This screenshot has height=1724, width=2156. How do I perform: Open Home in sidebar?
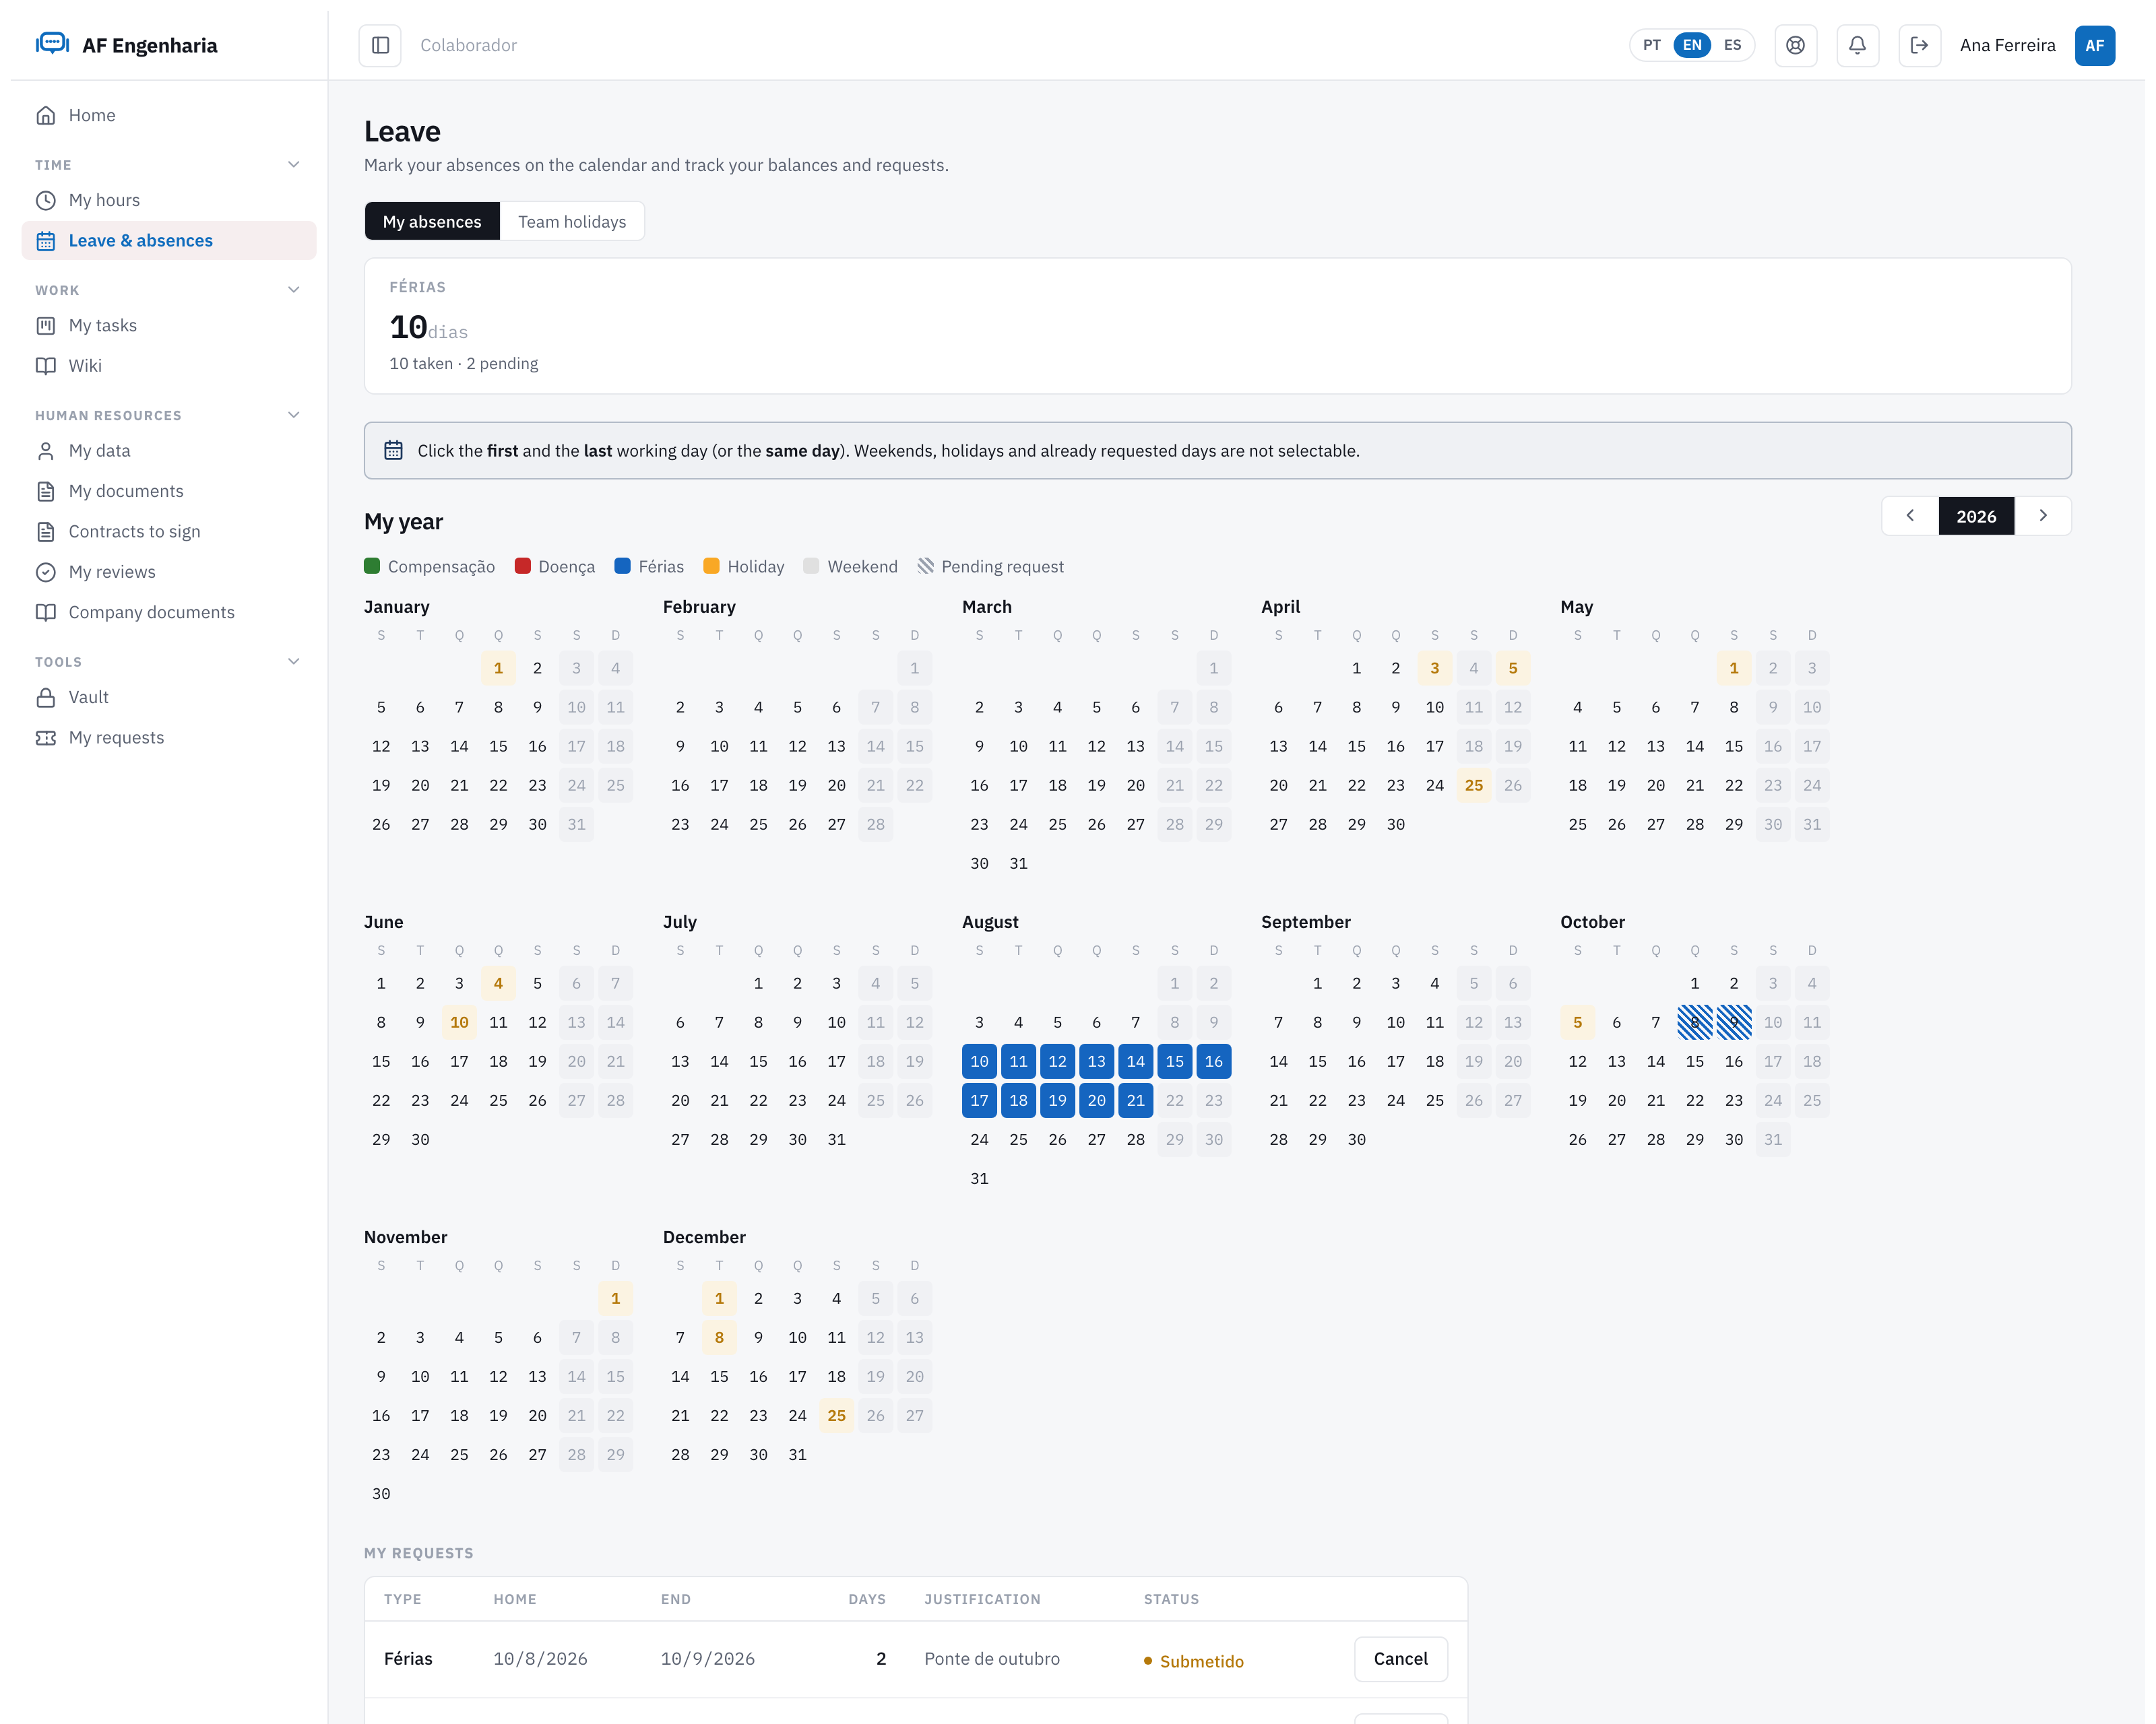[x=169, y=115]
